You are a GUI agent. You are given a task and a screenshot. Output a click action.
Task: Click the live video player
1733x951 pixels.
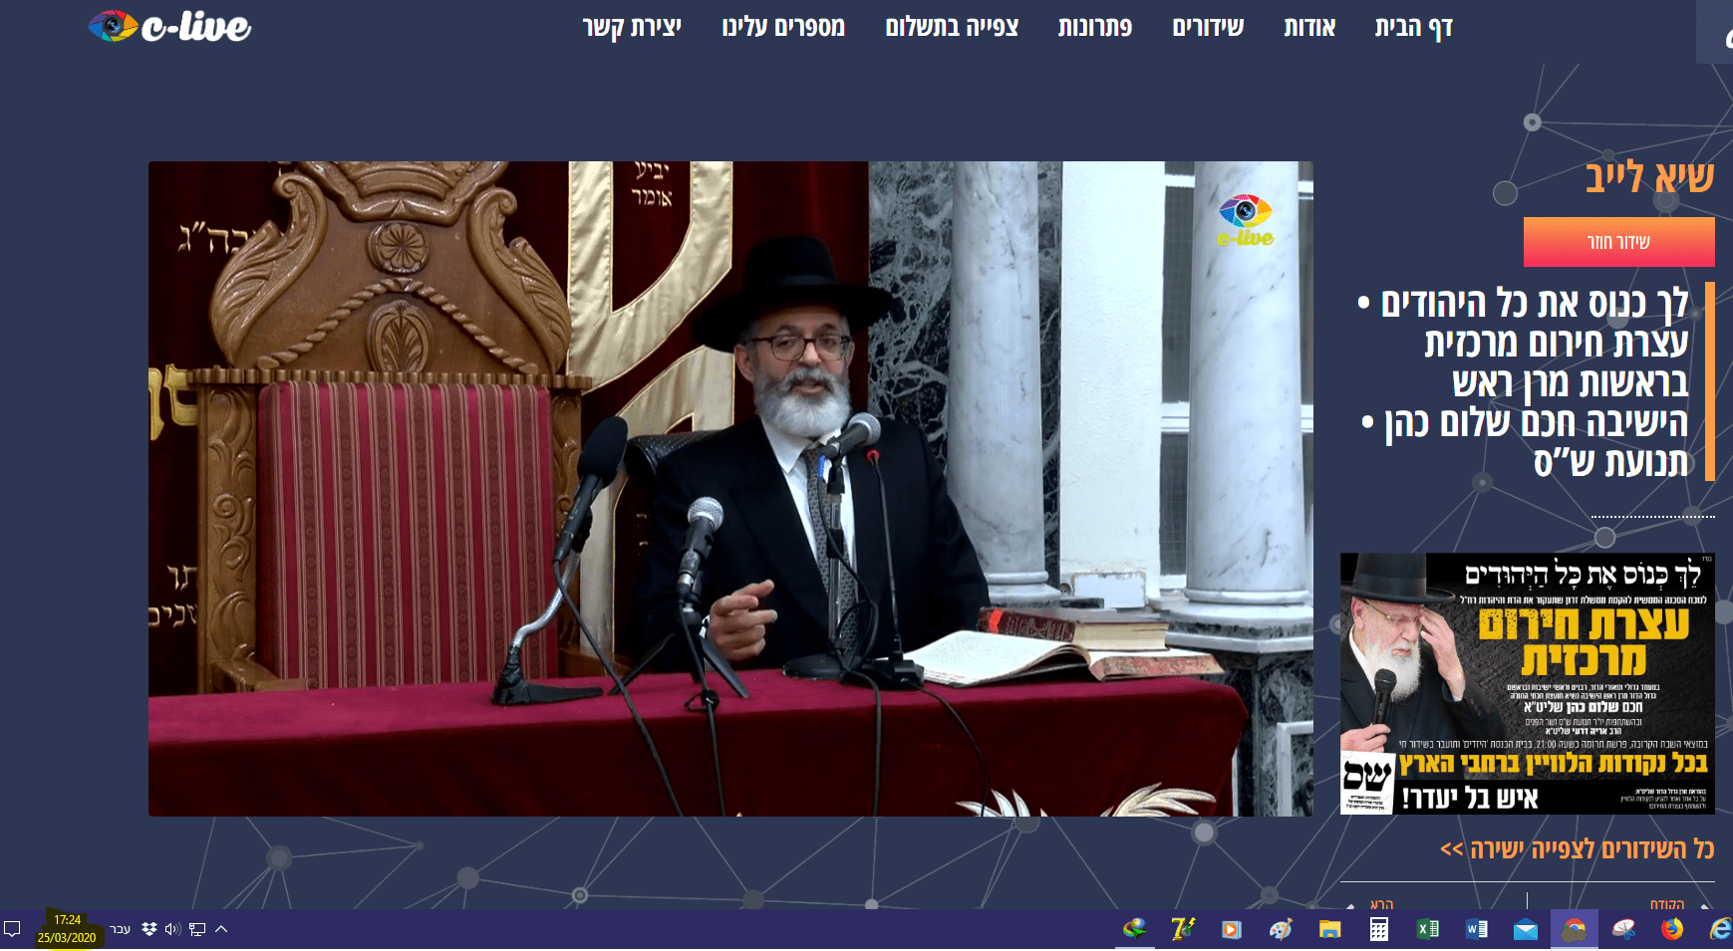click(x=730, y=489)
